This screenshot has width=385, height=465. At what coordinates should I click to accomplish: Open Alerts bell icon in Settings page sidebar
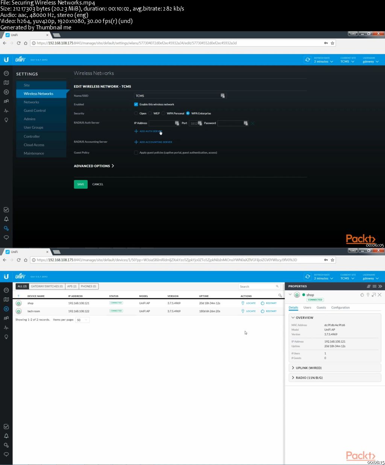tap(6, 219)
